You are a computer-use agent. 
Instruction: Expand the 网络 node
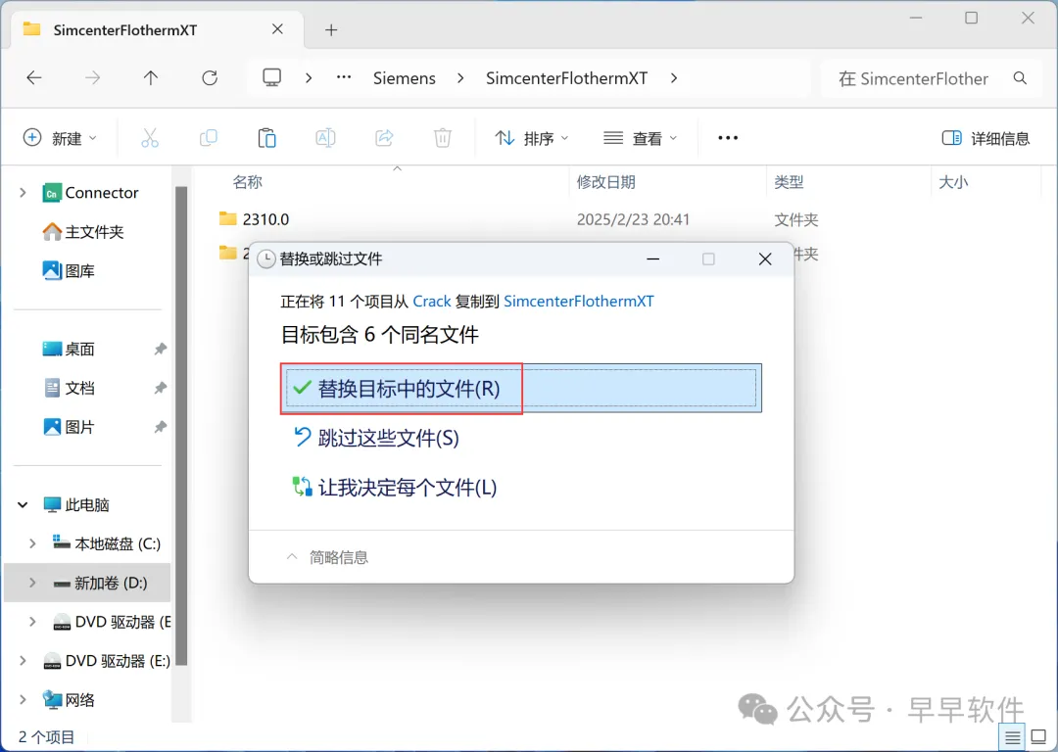pos(23,700)
